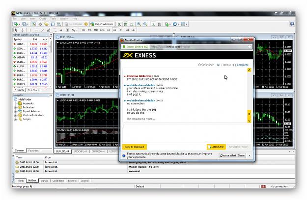The height and width of the screenshot is (200, 307).
Task: Switch to the USDCHF,H4 chart tab
Action: pos(80,151)
